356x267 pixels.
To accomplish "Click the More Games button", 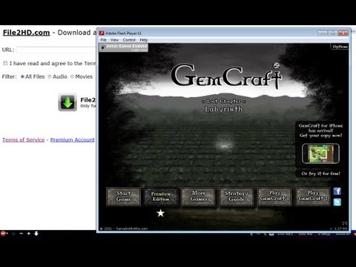I will 199,197.
